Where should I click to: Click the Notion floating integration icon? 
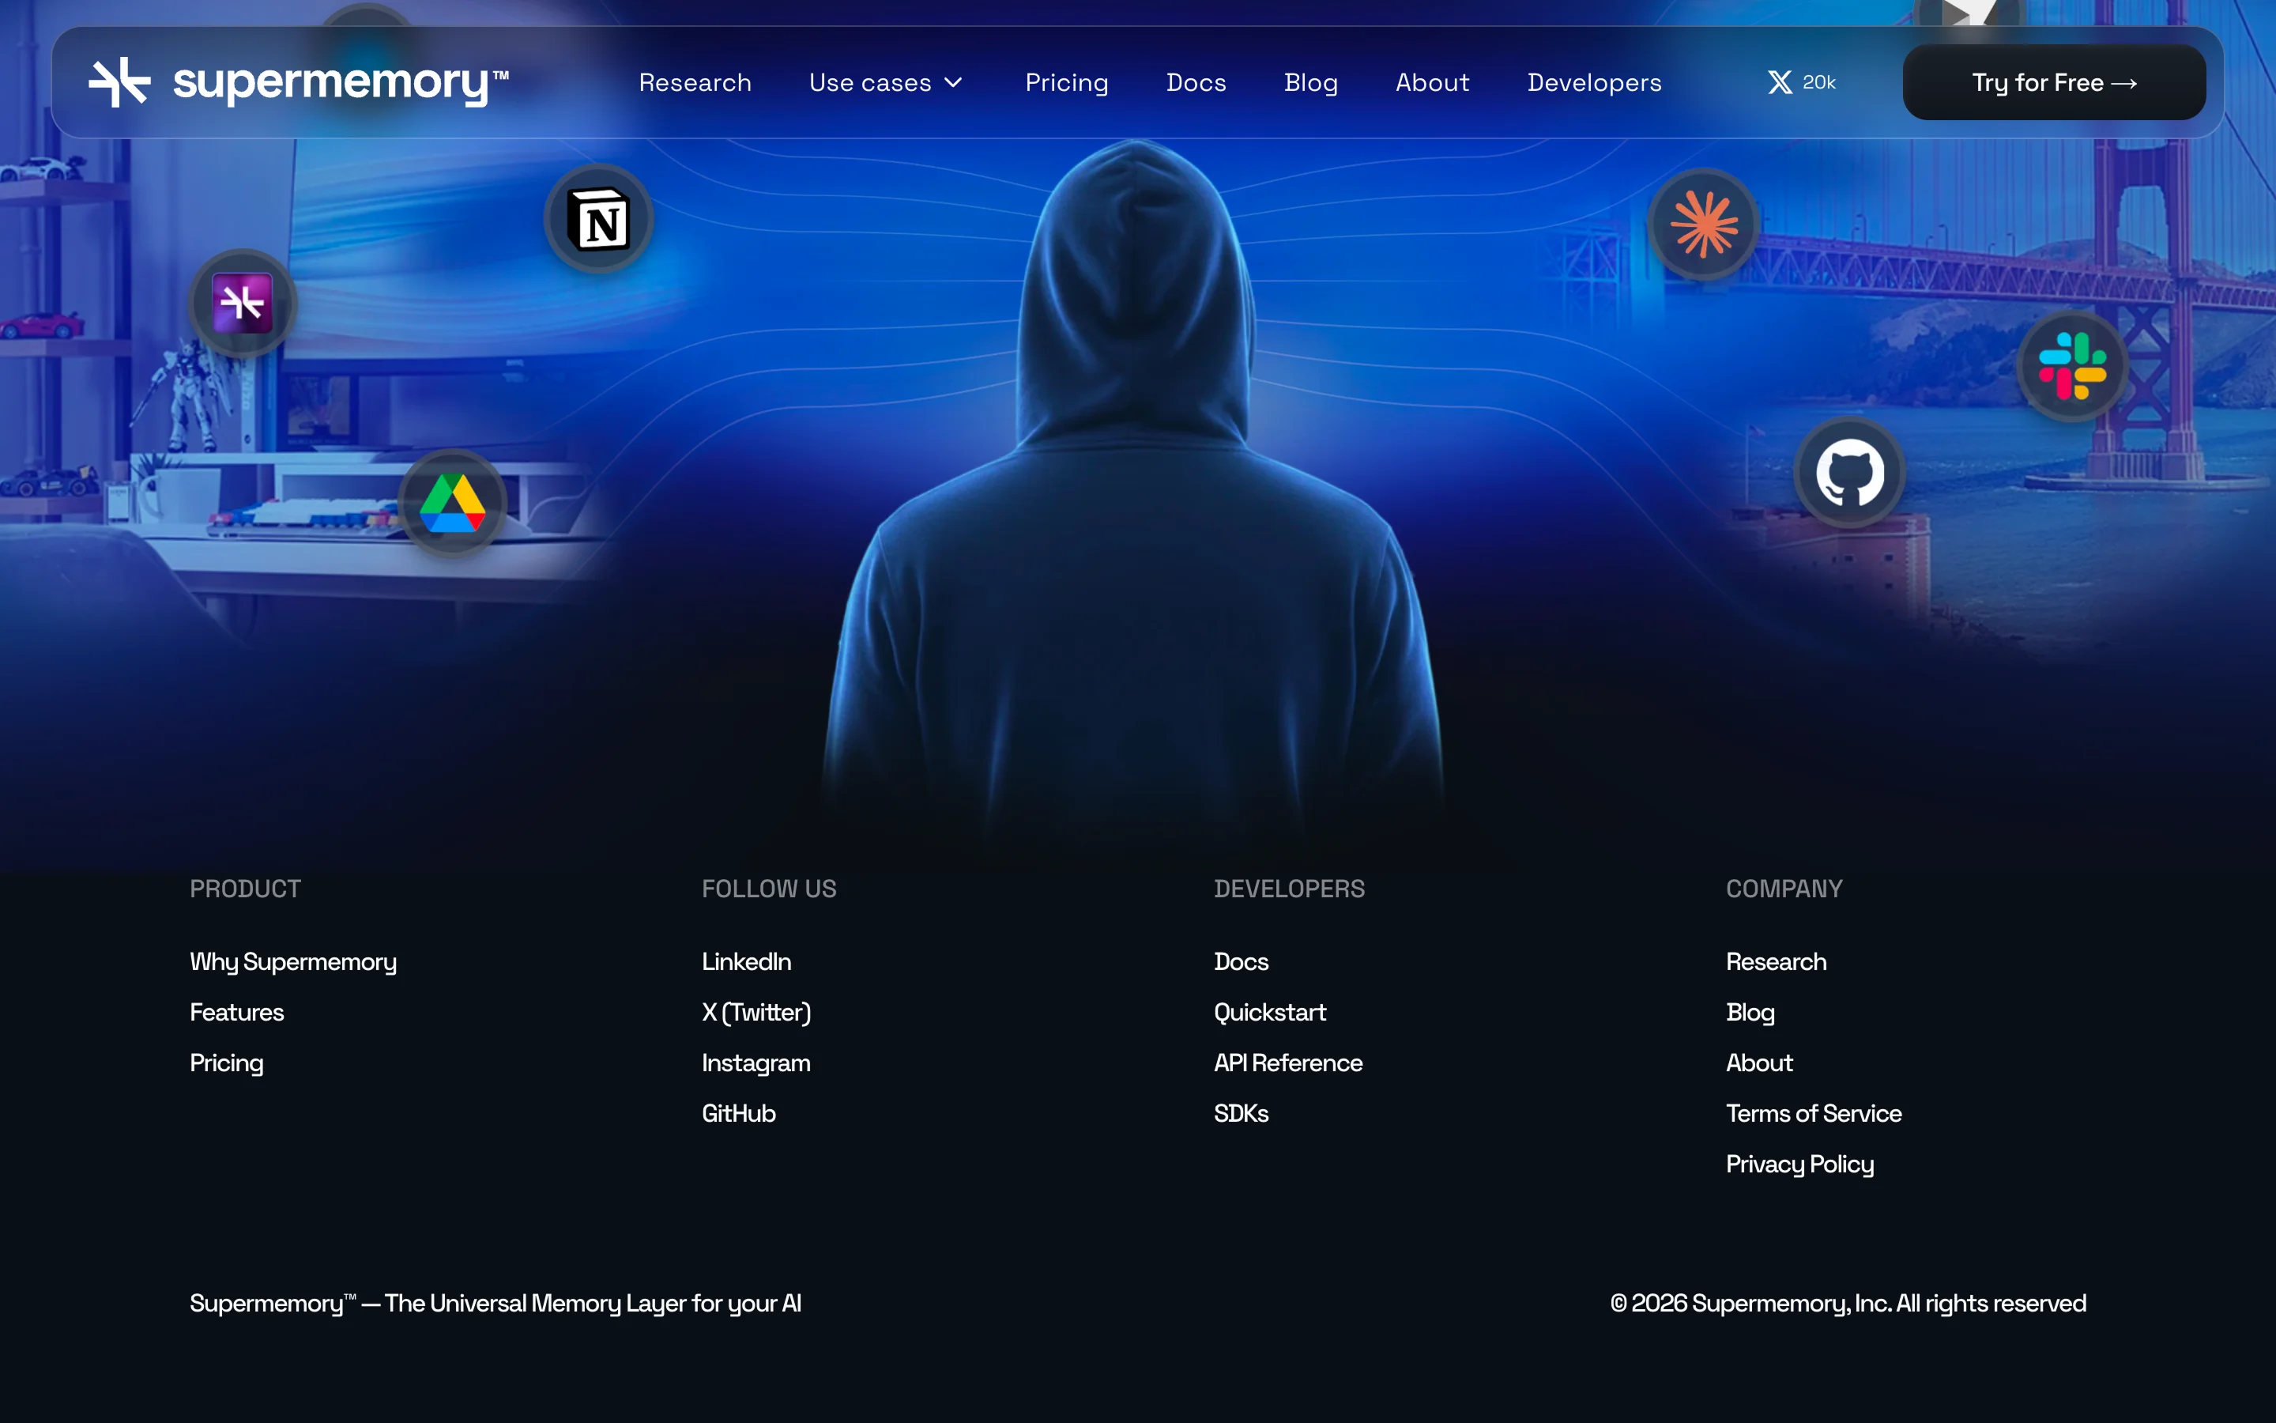click(599, 219)
